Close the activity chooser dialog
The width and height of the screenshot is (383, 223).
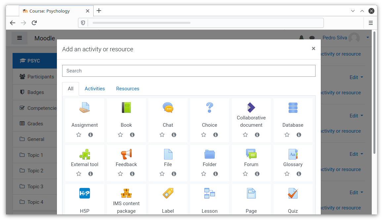314,49
